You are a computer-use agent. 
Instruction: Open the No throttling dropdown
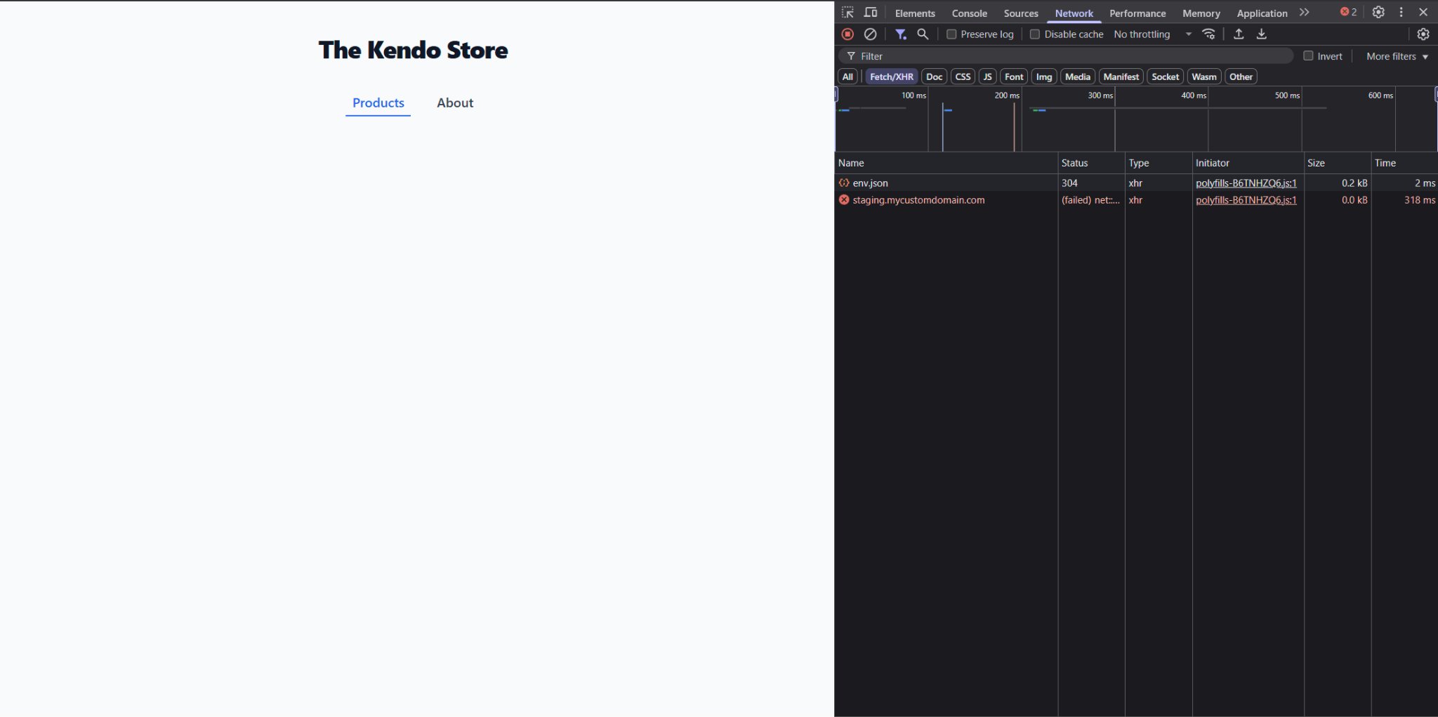1152,34
